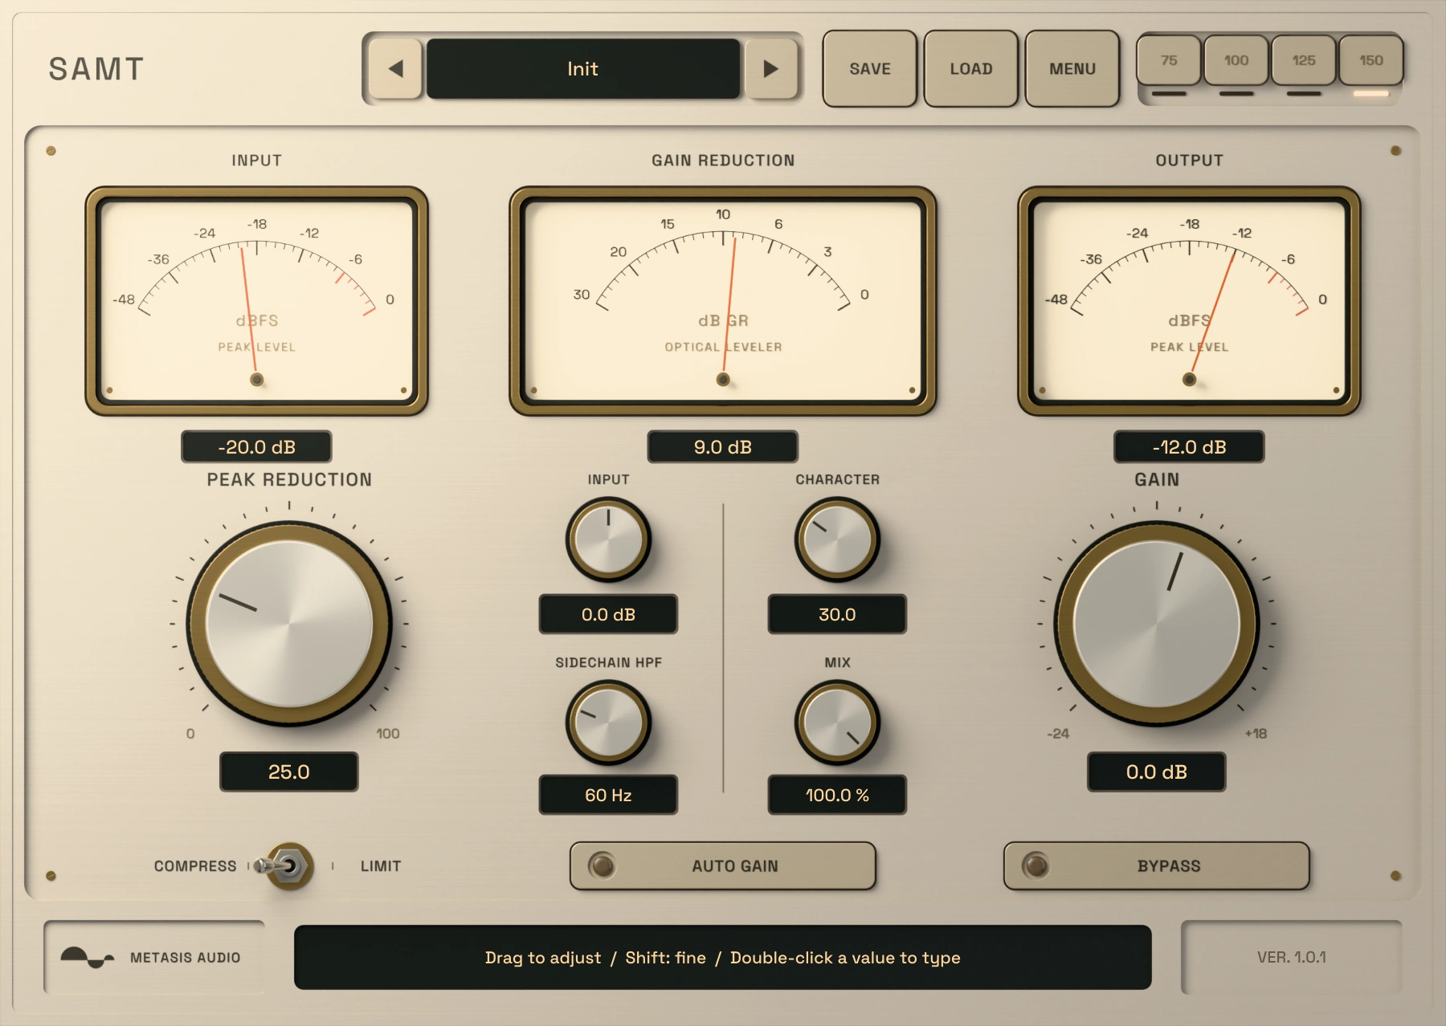The image size is (1446, 1026).
Task: Toggle the BYPASS button
Action: 1157,865
